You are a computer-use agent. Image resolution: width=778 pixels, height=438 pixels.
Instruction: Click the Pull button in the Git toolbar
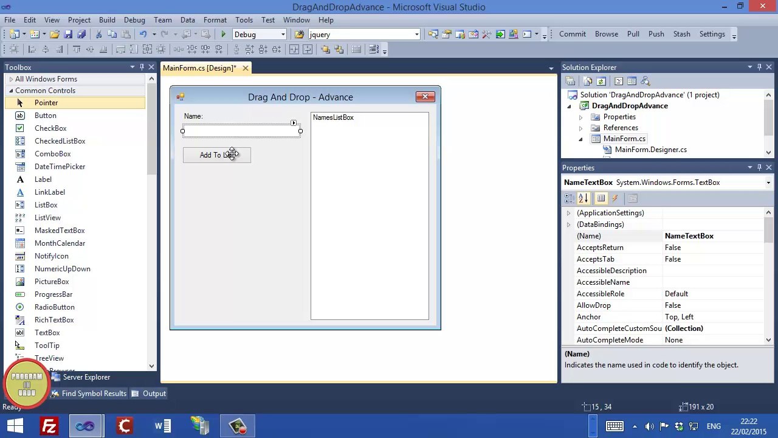633,34
